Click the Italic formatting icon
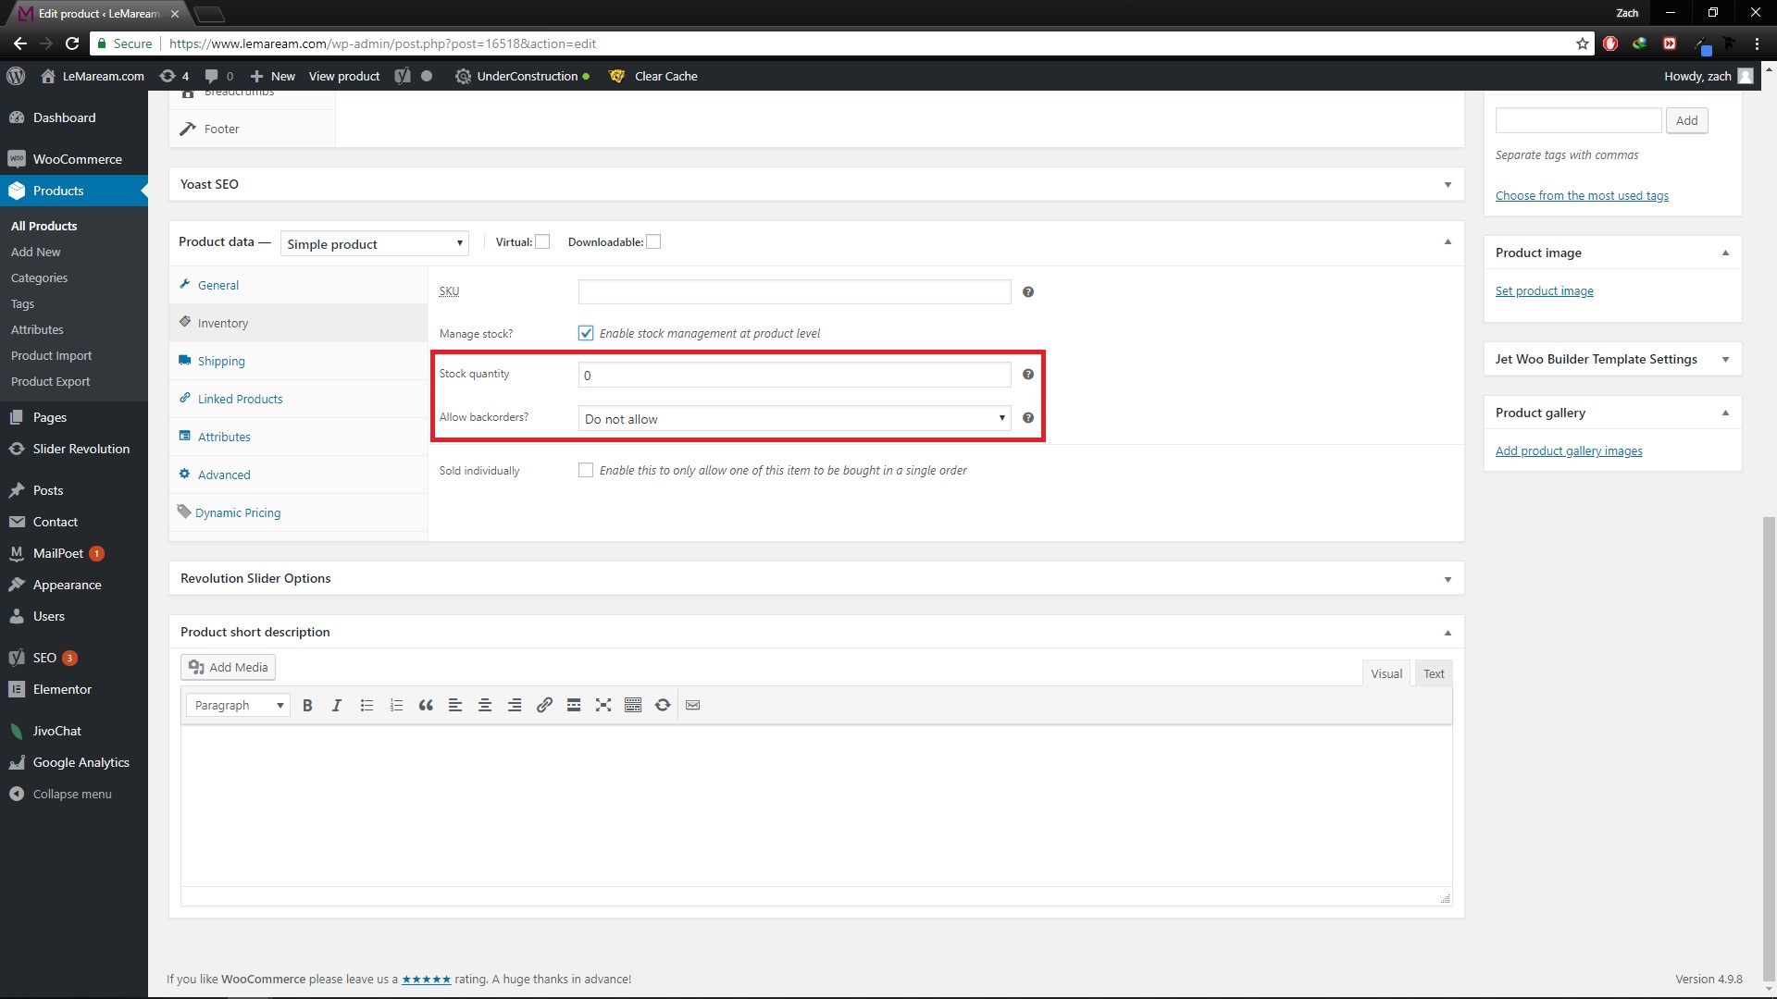This screenshot has height=999, width=1777. pos(337,706)
